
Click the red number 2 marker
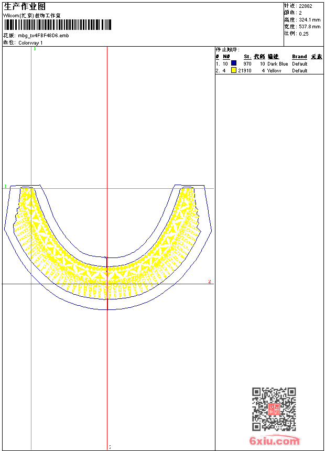pyautogui.click(x=210, y=282)
